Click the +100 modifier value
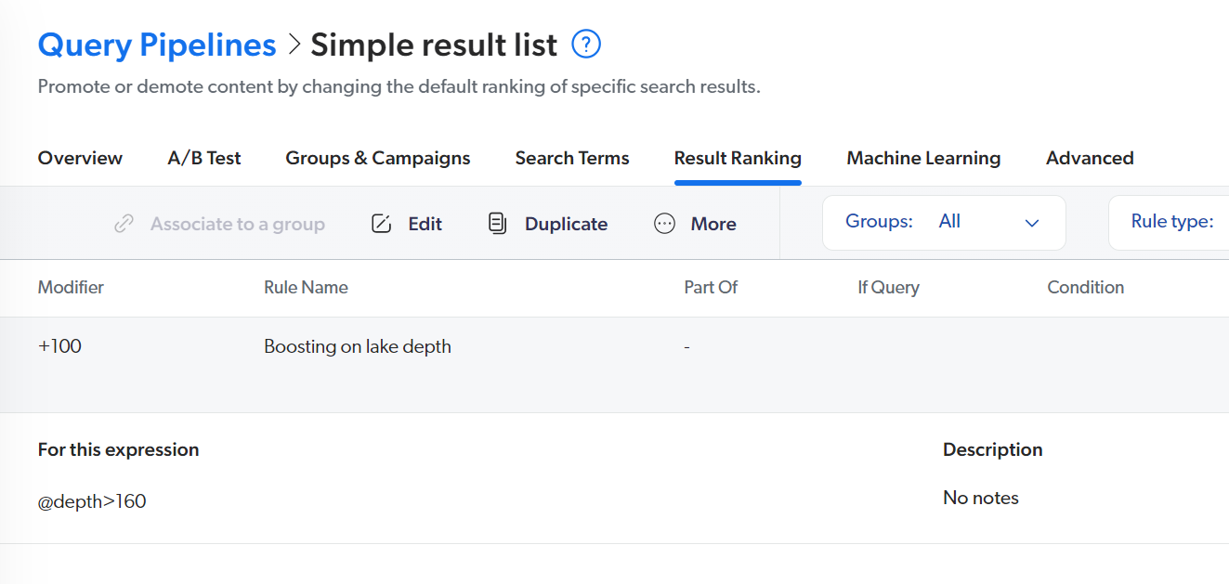Image resolution: width=1229 pixels, height=584 pixels. [59, 346]
